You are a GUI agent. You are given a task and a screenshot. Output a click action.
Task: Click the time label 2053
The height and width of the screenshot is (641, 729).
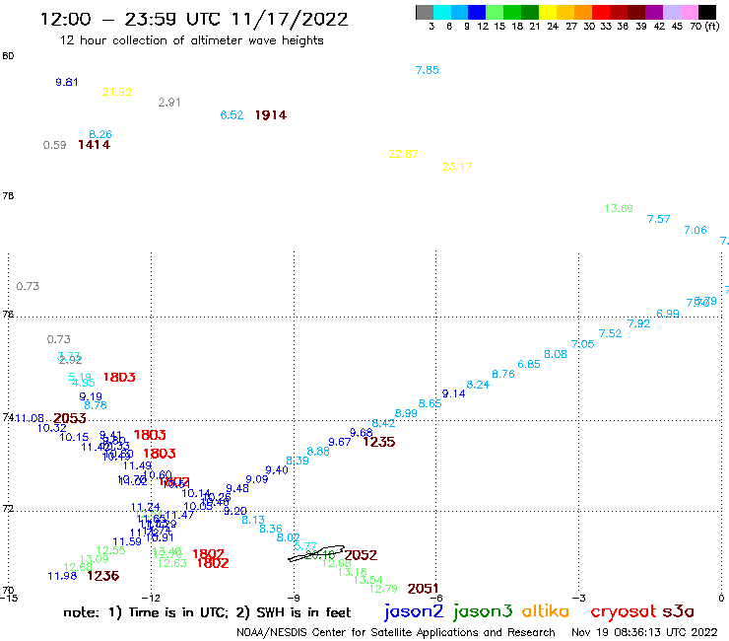[x=70, y=418]
